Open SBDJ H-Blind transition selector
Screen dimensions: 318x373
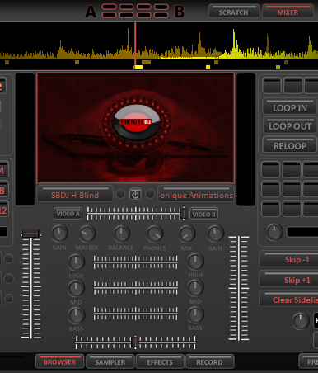(75, 194)
